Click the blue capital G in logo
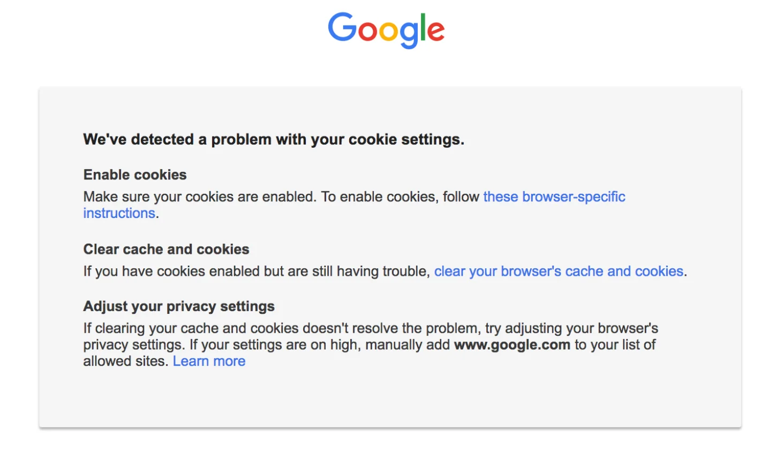The width and height of the screenshot is (784, 467). click(x=342, y=27)
